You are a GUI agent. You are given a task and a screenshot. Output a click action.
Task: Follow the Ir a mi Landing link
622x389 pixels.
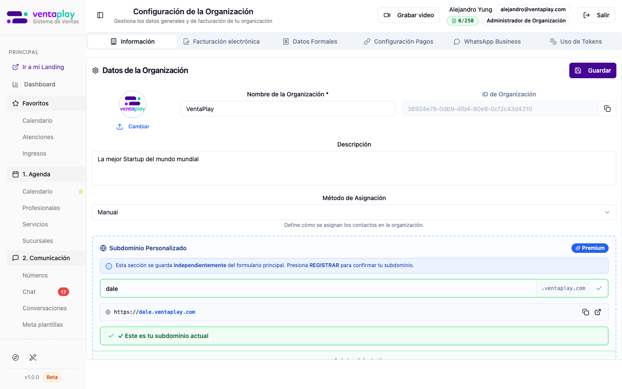click(x=43, y=67)
